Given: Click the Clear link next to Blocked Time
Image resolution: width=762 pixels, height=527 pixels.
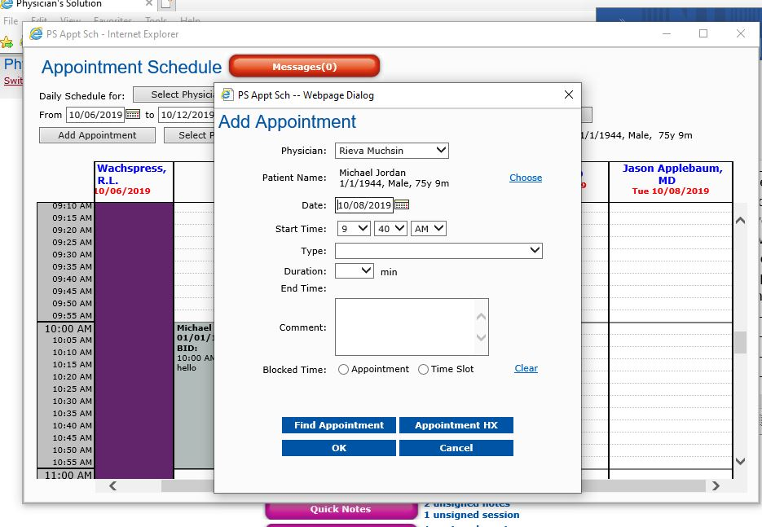Looking at the screenshot, I should [525, 368].
